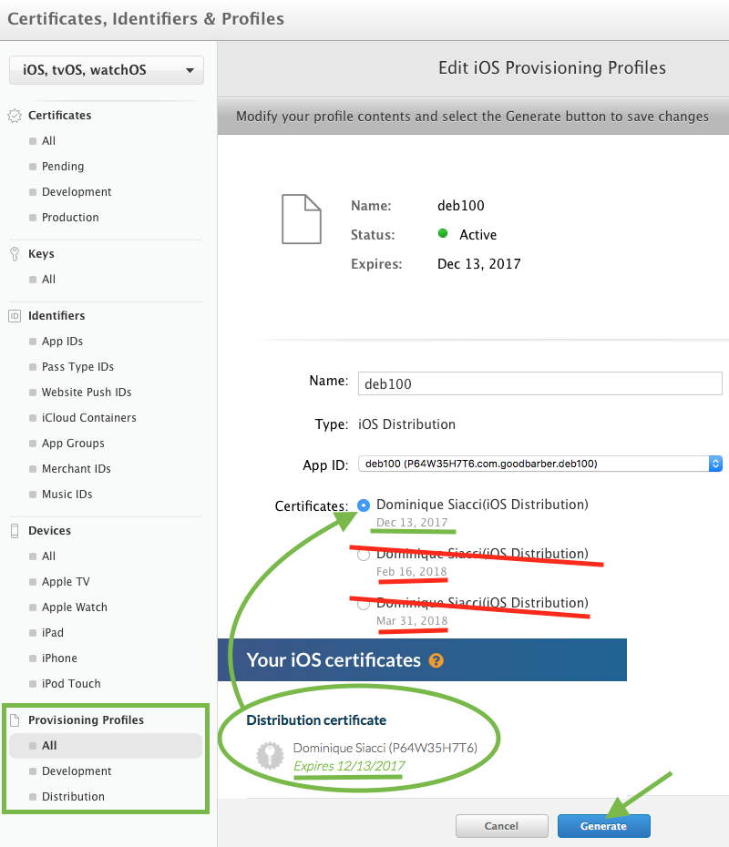Select the certificate expiring Dec 13, 2017
729x847 pixels.
point(364,505)
